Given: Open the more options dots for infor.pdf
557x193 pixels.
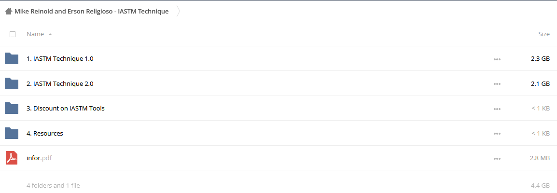Looking at the screenshot, I should [x=497, y=159].
